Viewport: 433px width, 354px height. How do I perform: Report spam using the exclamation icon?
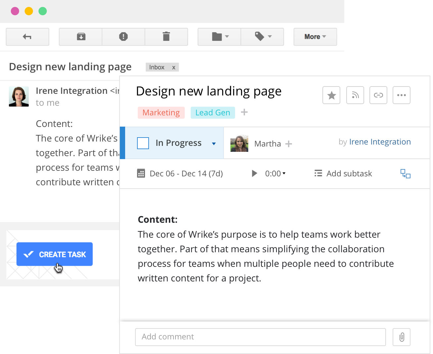123,37
